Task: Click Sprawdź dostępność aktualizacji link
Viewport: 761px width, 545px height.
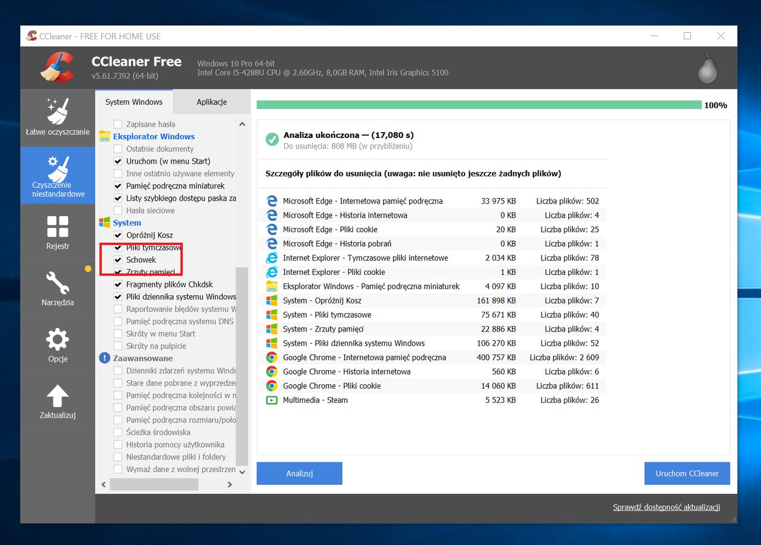Action: click(666, 508)
